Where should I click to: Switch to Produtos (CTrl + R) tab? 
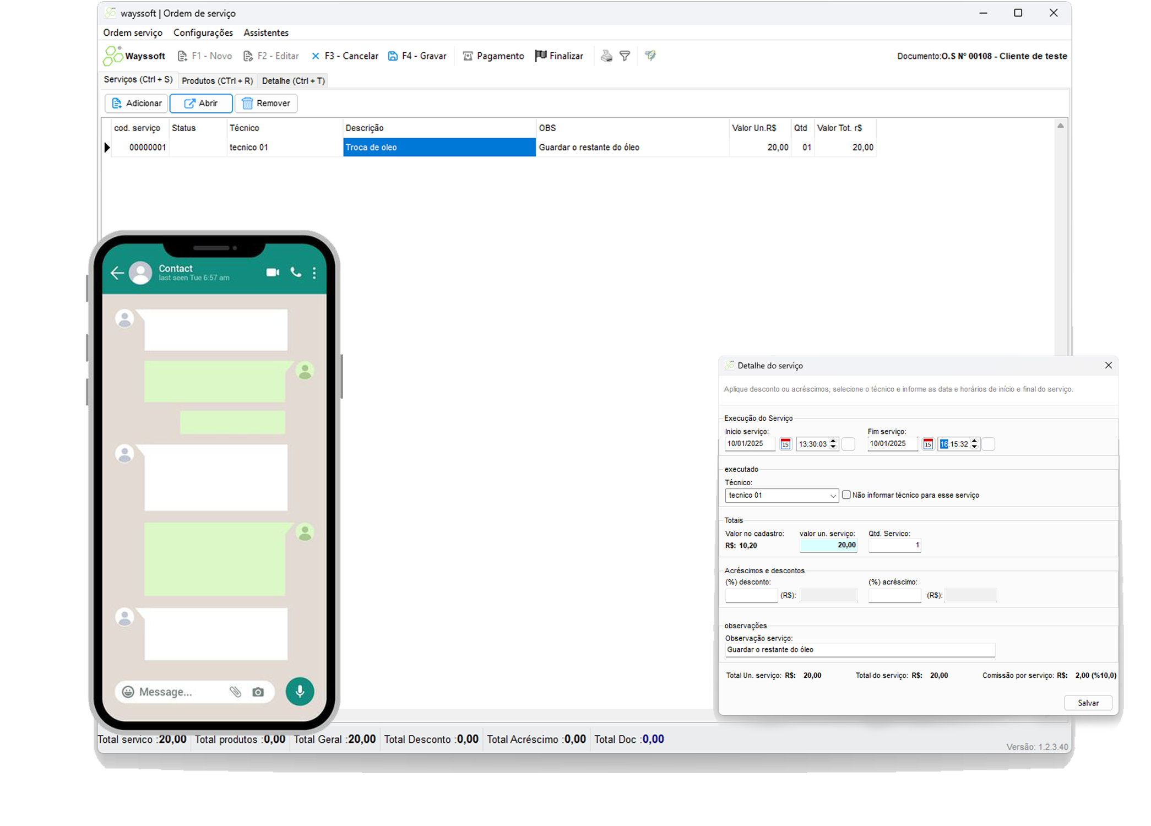pos(218,81)
